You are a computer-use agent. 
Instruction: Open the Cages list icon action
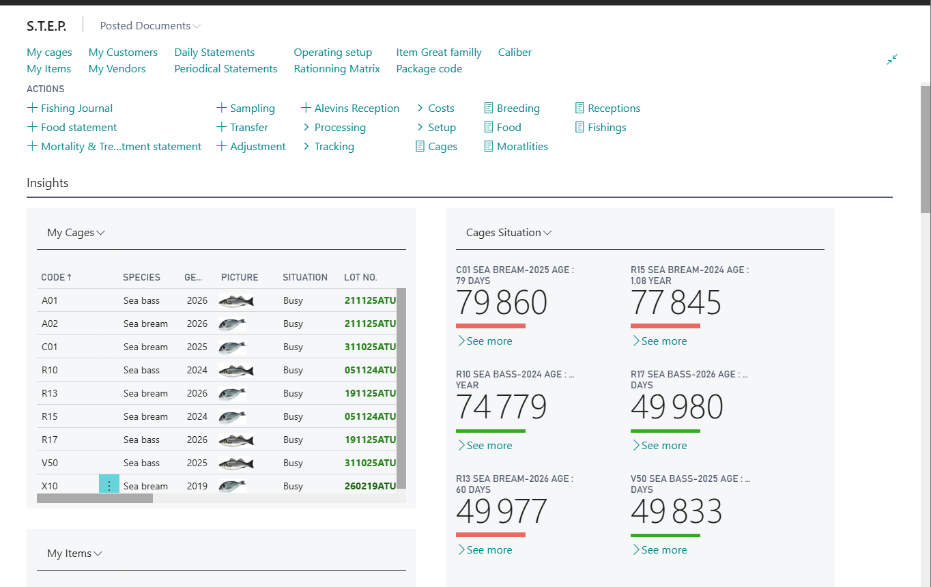pos(420,146)
